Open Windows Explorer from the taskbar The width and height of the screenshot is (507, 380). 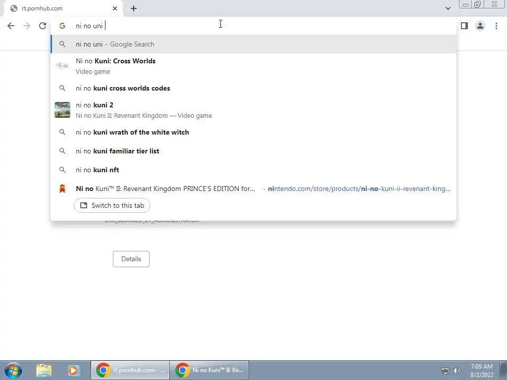click(44, 370)
